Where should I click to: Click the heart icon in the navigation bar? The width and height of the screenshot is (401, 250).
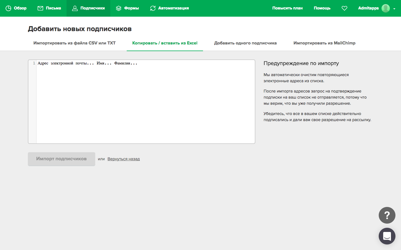[344, 8]
